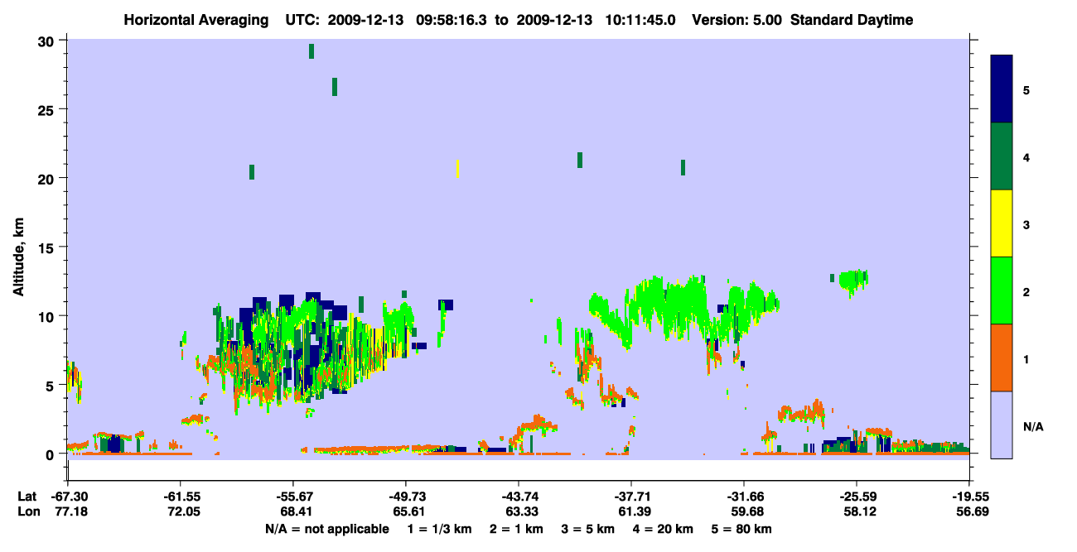Click the longitude value 61.39
The height and width of the screenshot is (552, 1077).
point(633,511)
